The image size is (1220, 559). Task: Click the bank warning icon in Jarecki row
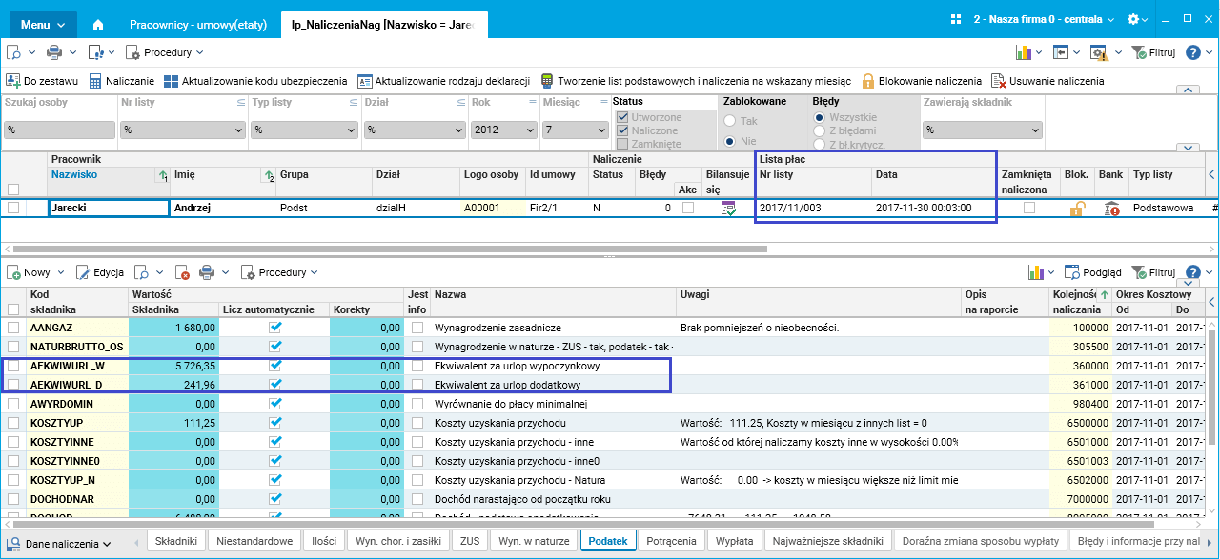[x=1111, y=208]
